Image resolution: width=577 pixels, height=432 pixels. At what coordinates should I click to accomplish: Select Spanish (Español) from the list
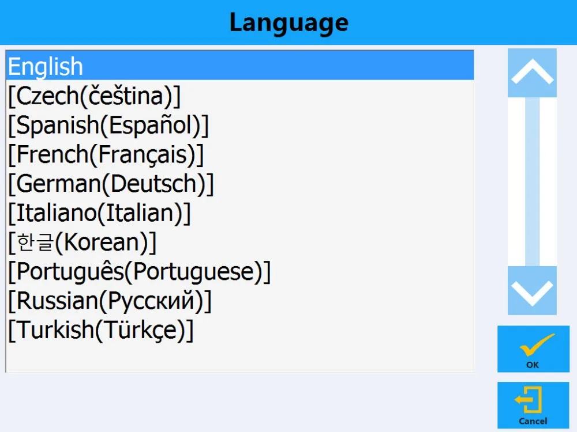[x=108, y=125]
